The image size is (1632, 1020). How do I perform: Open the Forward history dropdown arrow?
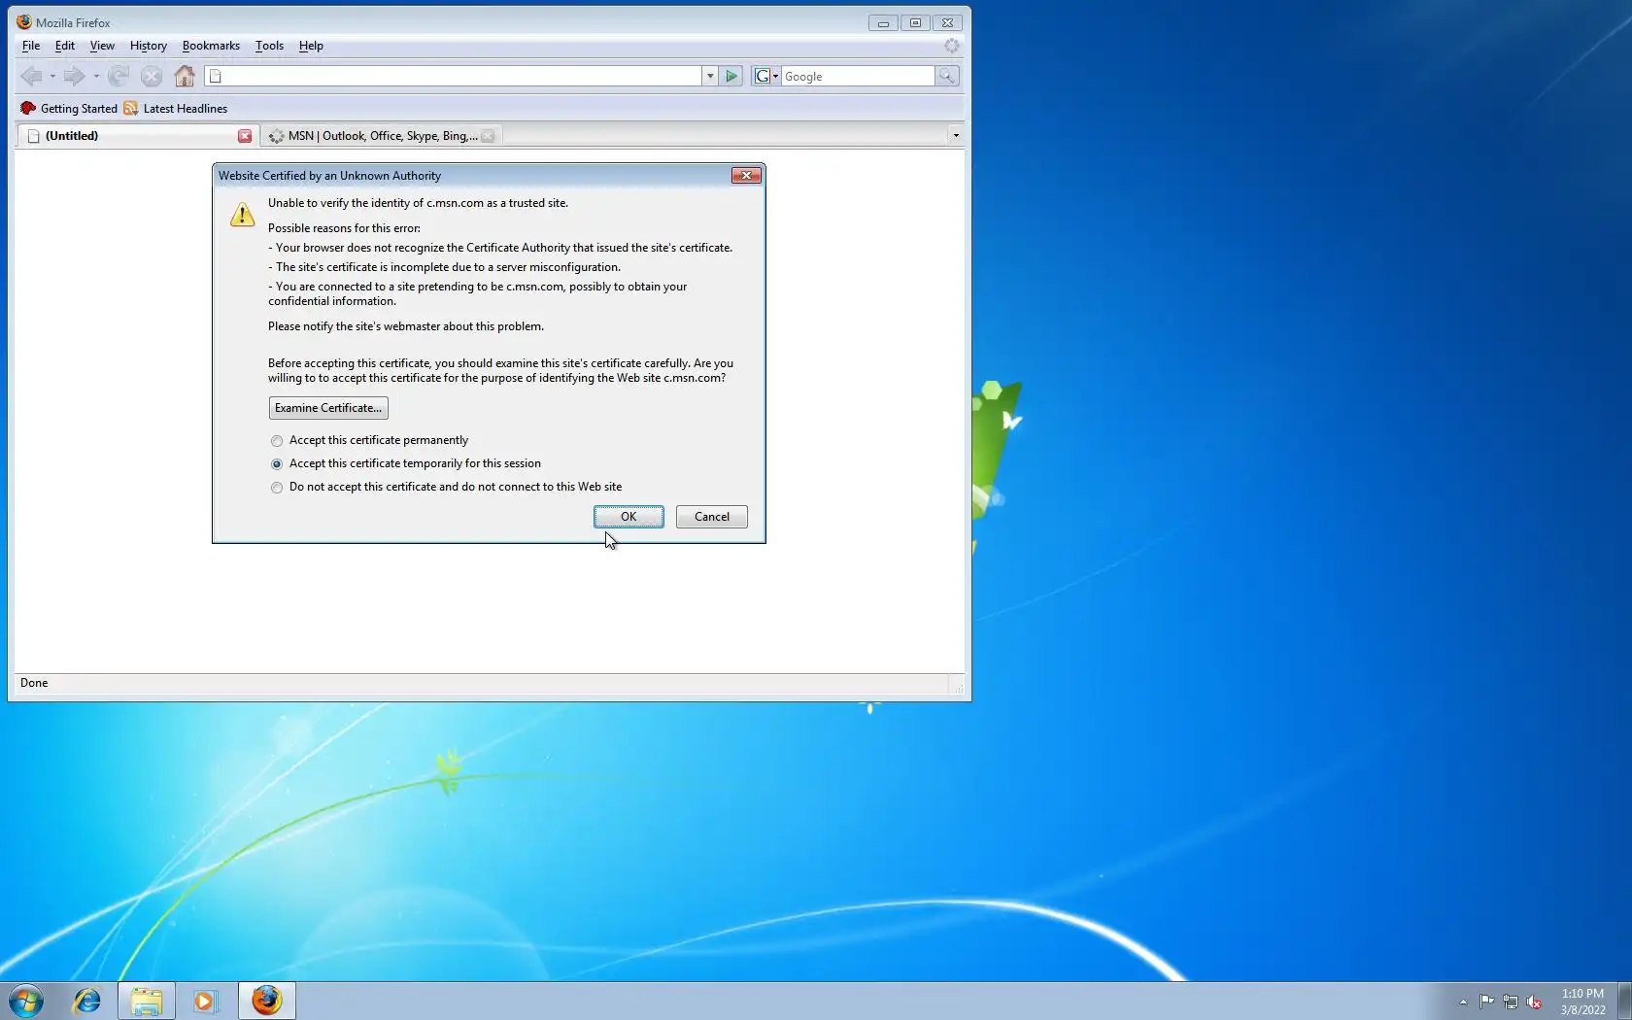point(96,76)
